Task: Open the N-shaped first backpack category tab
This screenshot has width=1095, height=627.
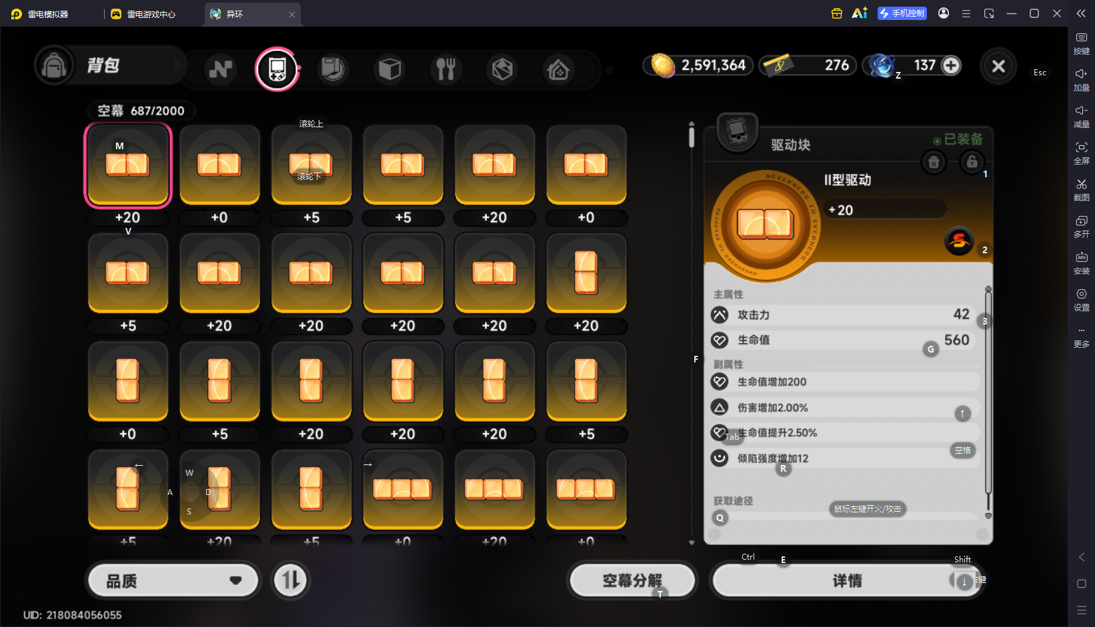Action: [x=221, y=69]
